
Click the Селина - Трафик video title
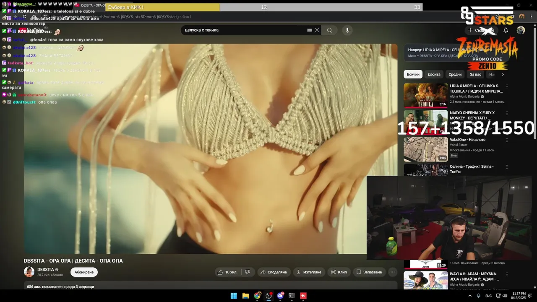(x=472, y=169)
